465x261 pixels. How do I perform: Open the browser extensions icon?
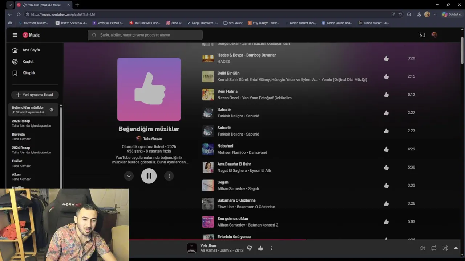pyautogui.click(x=409, y=14)
